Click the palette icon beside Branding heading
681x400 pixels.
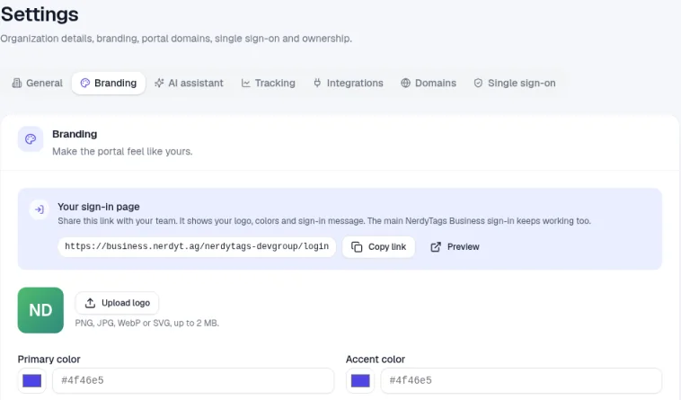[31, 139]
